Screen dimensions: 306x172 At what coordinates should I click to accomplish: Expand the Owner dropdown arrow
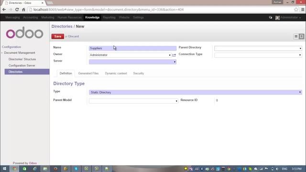click(169, 55)
